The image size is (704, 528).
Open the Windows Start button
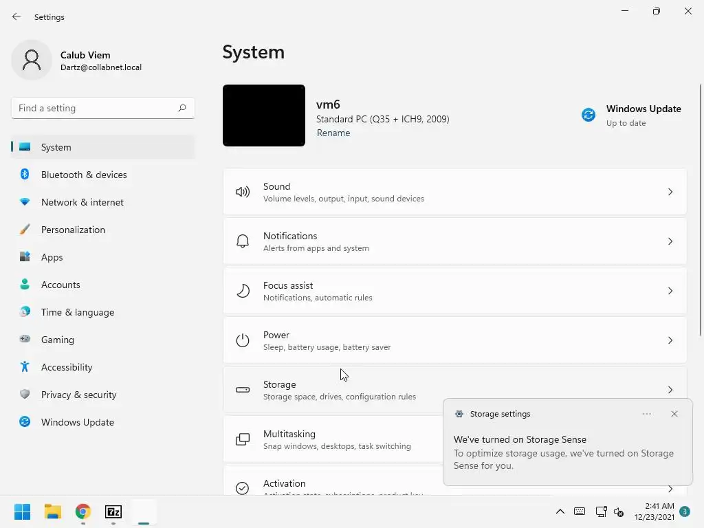click(x=22, y=511)
